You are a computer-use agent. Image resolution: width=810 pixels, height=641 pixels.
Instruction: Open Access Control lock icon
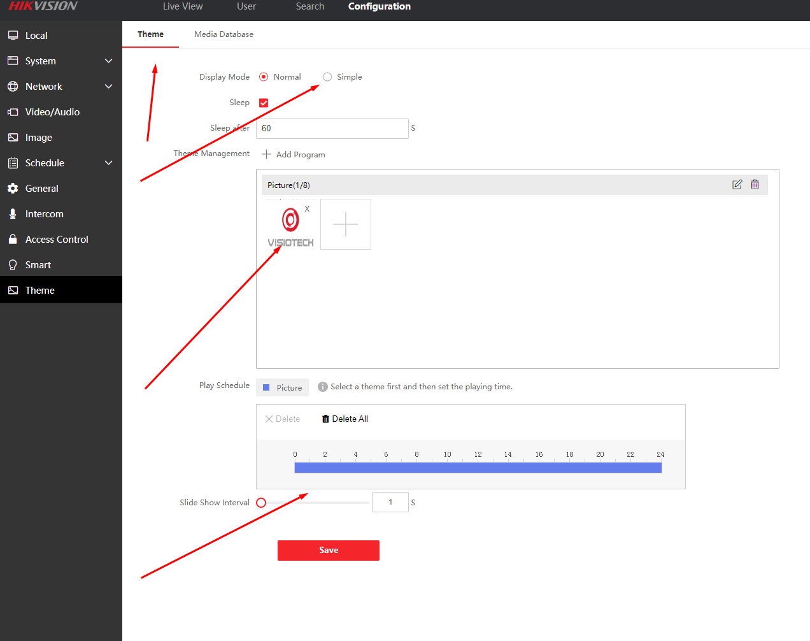pyautogui.click(x=13, y=240)
